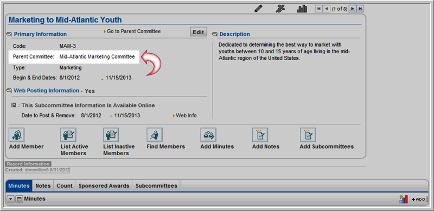This screenshot has width=434, height=211.
Task: Click the Find Members label
Action: pyautogui.click(x=166, y=146)
